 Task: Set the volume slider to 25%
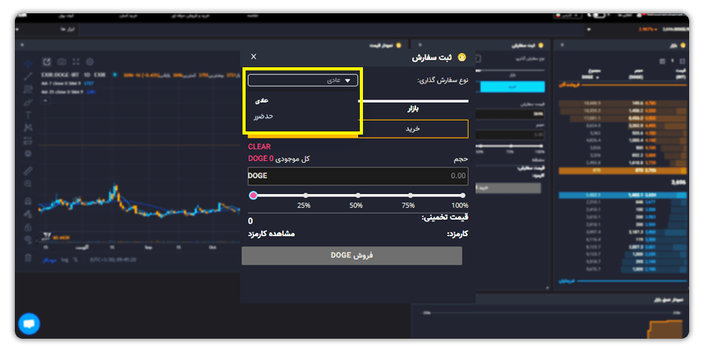click(x=305, y=196)
